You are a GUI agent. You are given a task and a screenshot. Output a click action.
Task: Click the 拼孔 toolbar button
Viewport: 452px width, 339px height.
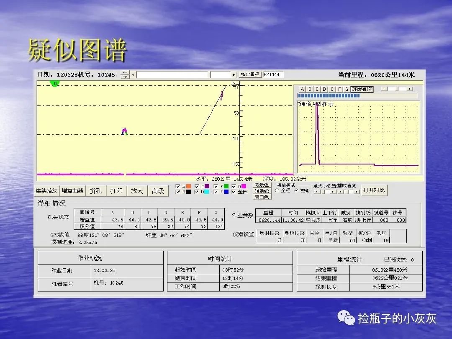(95, 191)
